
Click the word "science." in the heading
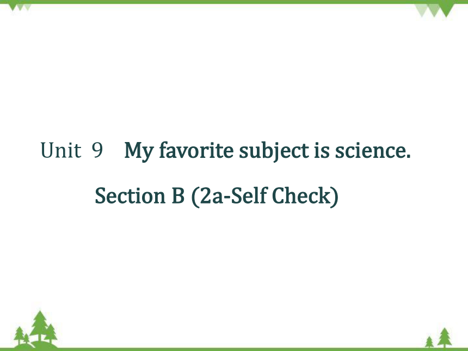point(373,151)
